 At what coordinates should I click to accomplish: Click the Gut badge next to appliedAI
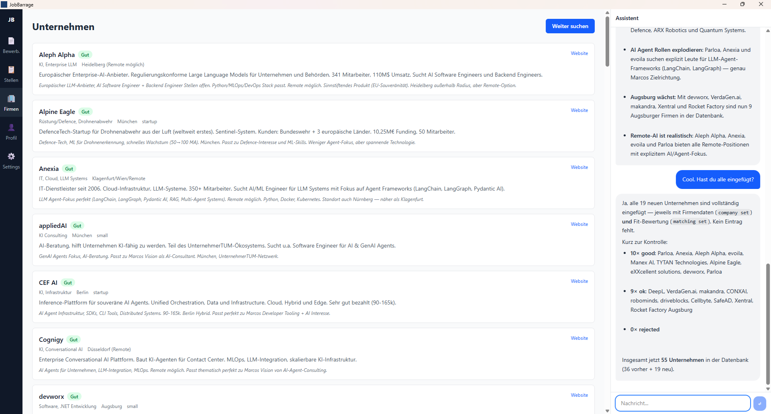coord(77,226)
